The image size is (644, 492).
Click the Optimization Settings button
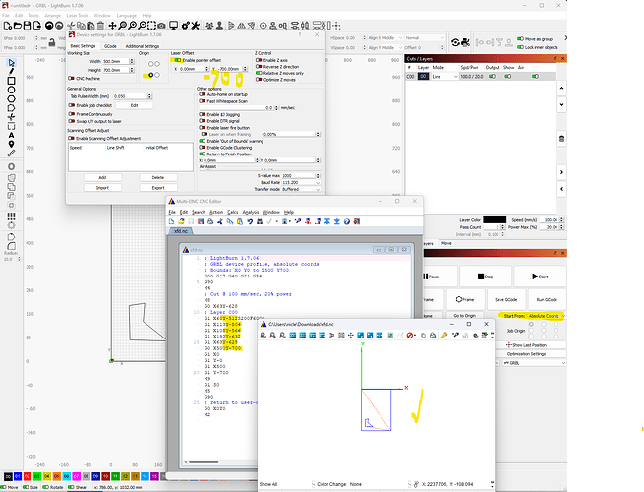[x=526, y=354]
